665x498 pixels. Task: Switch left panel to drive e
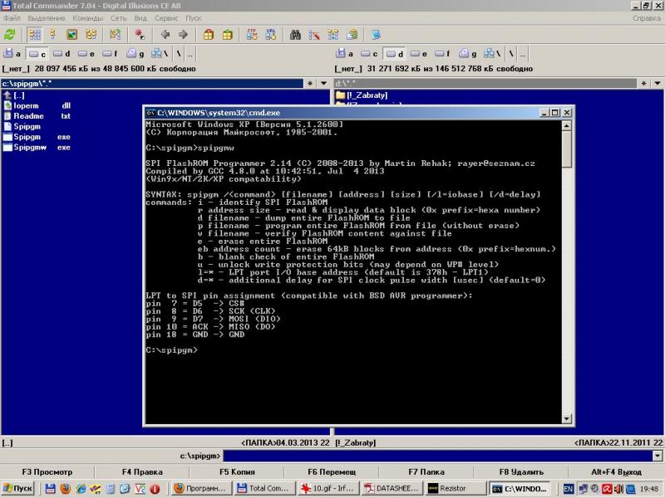tap(86, 53)
